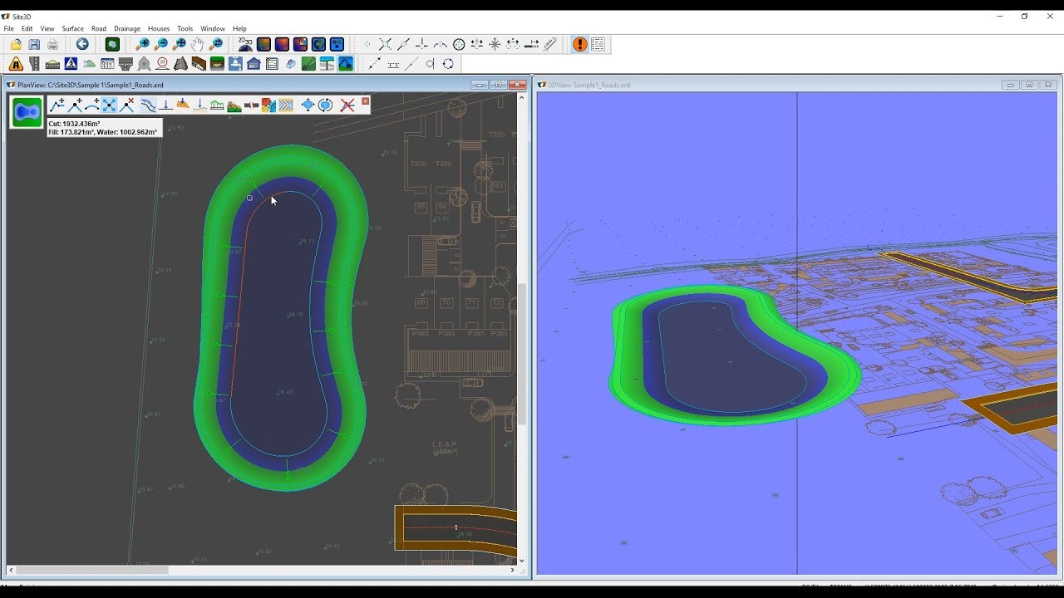Click the Zoom in magnifier icon

[x=143, y=44]
